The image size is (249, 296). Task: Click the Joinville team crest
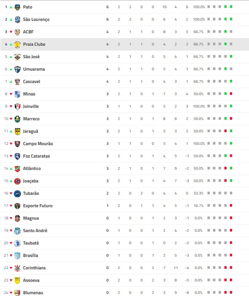[x=17, y=106]
